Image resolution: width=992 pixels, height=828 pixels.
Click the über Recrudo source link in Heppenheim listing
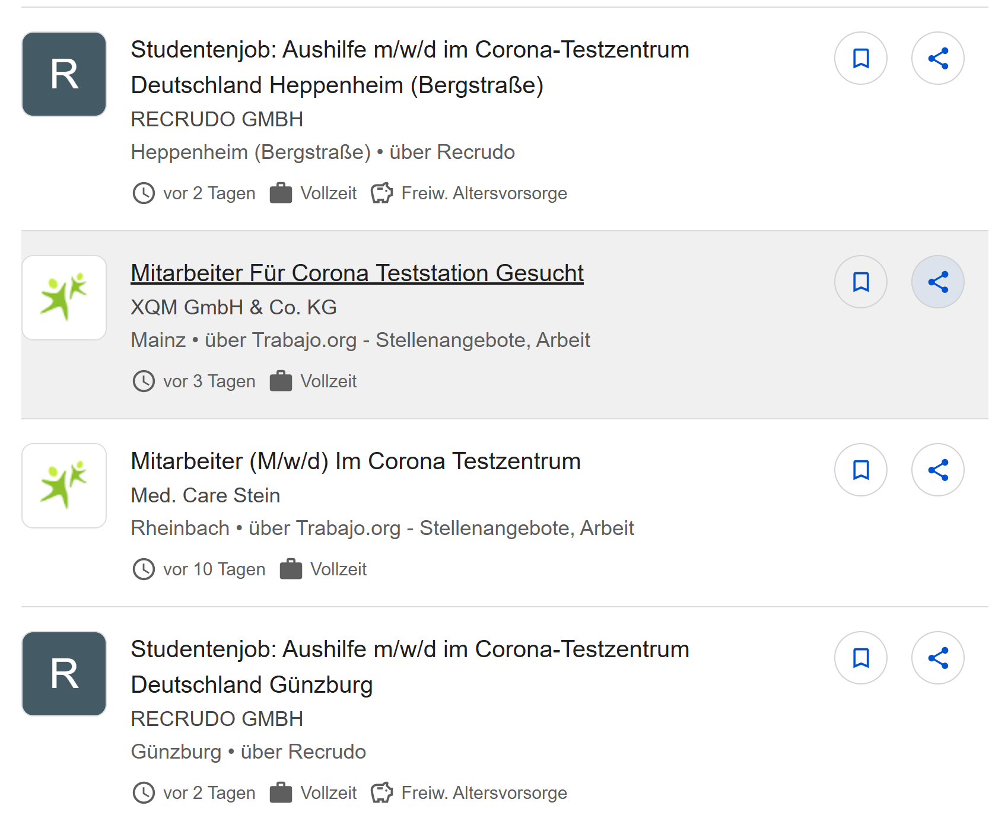pyautogui.click(x=452, y=152)
